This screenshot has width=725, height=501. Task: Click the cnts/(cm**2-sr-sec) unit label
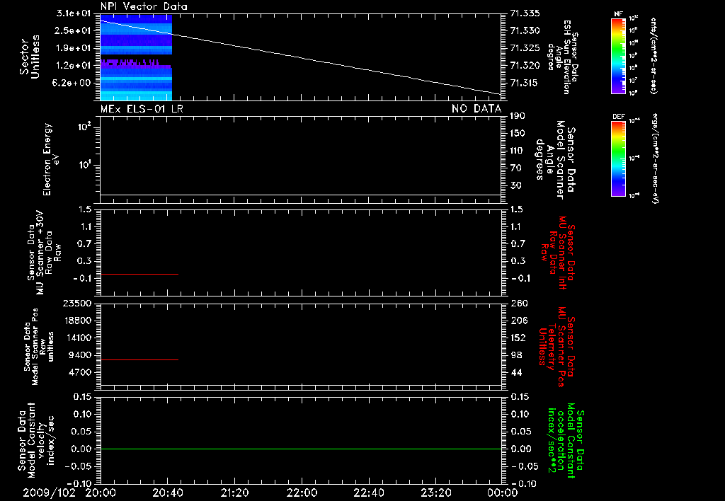[x=653, y=56]
